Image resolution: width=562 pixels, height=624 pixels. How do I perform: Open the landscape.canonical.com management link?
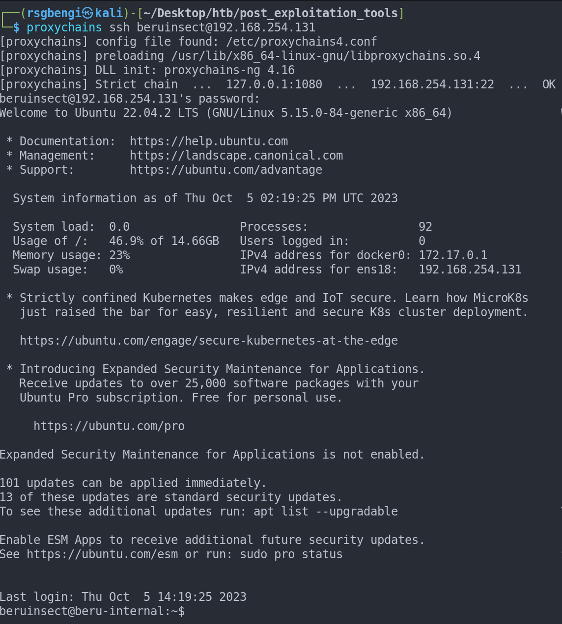[x=236, y=156]
